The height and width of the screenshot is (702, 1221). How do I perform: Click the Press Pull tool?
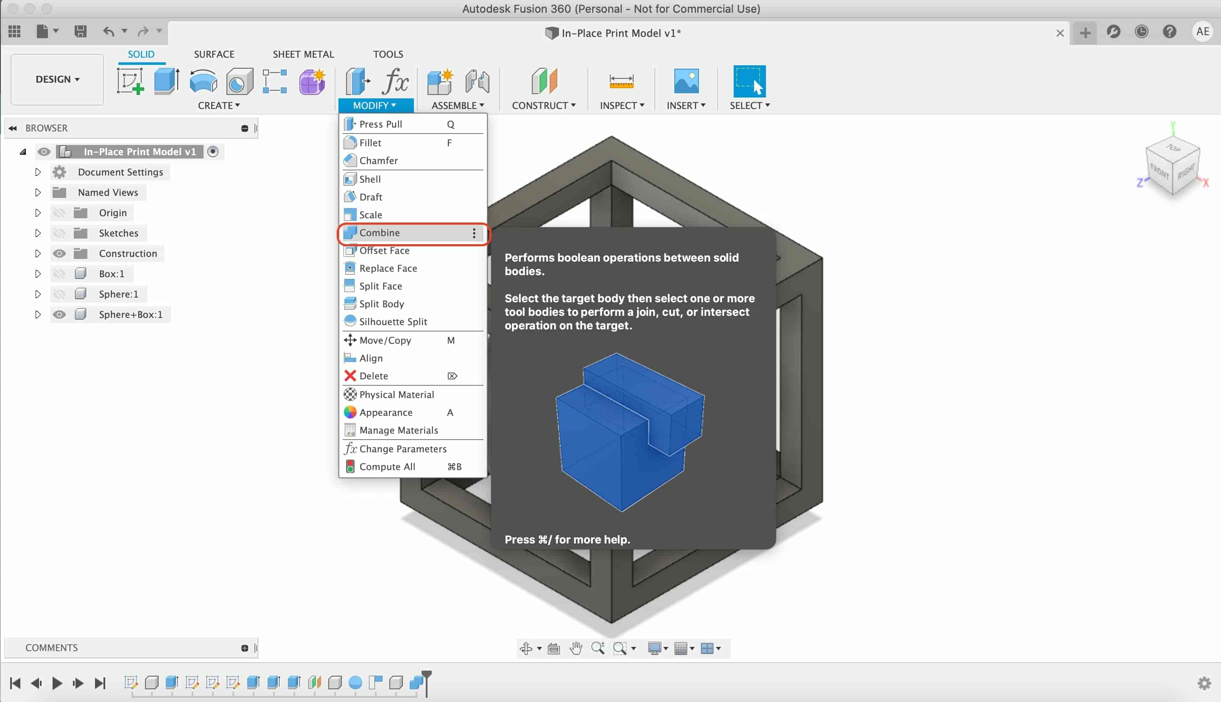[x=381, y=124]
